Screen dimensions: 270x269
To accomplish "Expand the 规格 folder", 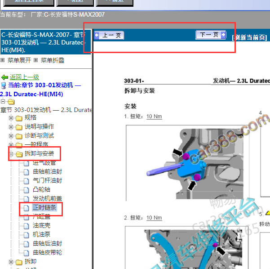I will click(x=11, y=118).
